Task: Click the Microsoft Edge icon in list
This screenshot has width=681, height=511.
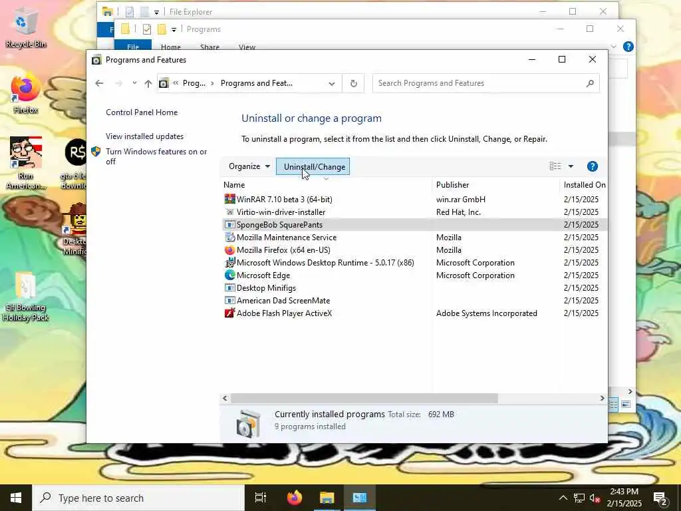Action: 229,275
